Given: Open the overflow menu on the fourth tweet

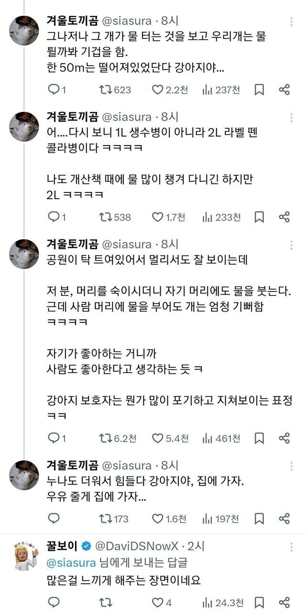Looking at the screenshot, I should coord(292,466).
